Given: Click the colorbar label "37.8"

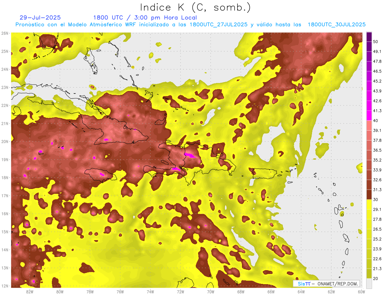Looking at the screenshot, I should pyautogui.click(x=377, y=140).
